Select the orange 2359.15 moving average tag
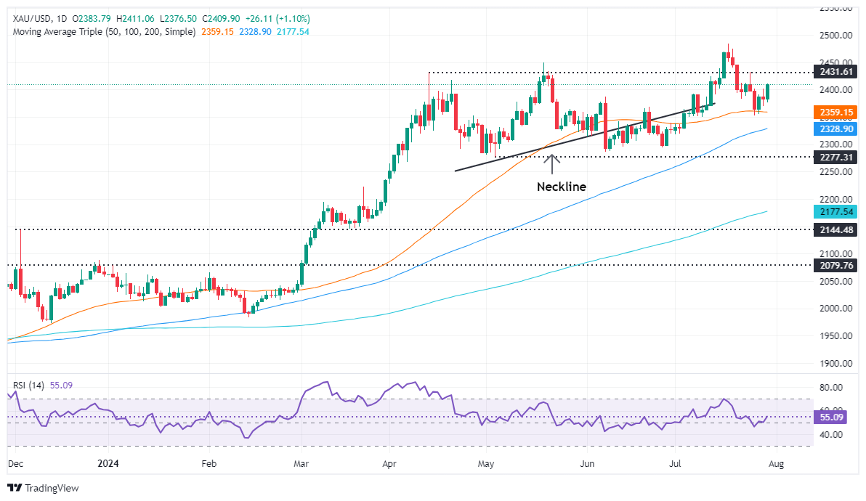Screen dimensions: 866x501 tap(836, 113)
